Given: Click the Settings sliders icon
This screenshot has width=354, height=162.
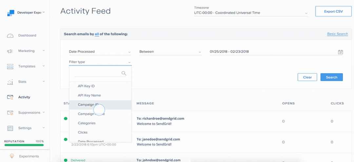Looking at the screenshot, I should pos(10,128).
